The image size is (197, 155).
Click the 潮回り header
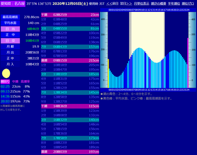[x=5, y=81]
